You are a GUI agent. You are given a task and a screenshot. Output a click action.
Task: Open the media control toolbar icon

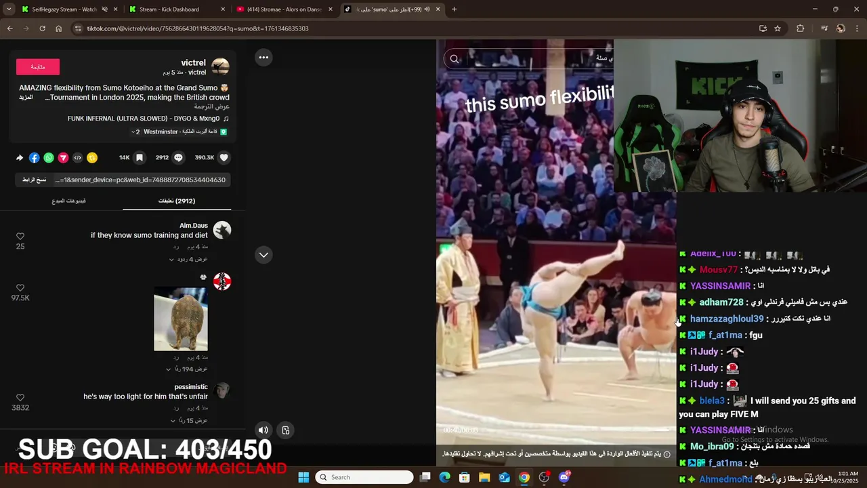(824, 28)
